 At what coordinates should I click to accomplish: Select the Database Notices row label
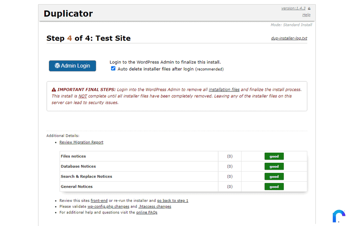(x=78, y=166)
